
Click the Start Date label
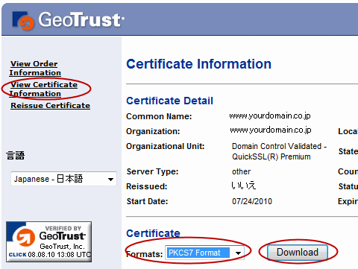pyautogui.click(x=148, y=201)
